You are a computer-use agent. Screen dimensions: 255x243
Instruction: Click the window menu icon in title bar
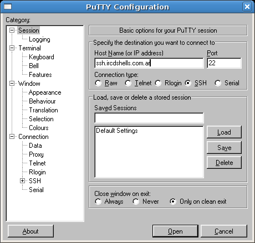pos(8,7)
